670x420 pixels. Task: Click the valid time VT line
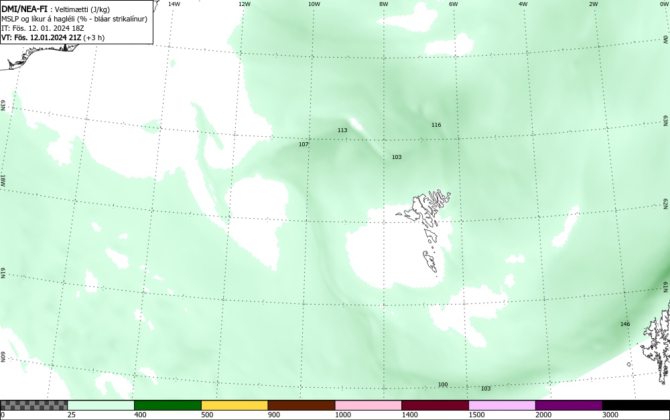53,38
